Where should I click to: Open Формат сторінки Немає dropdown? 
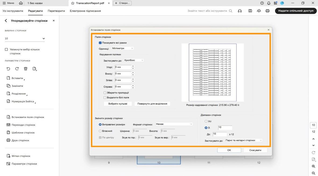coord(174,124)
